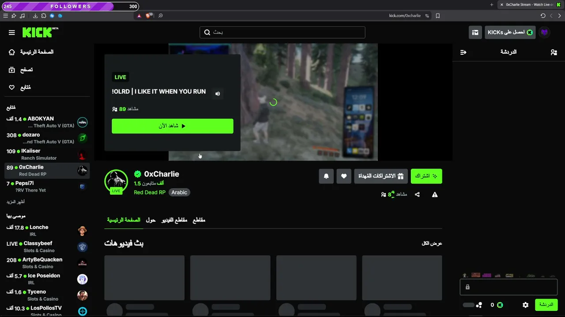
Task: Report the stream via warning icon
Action: 435,195
